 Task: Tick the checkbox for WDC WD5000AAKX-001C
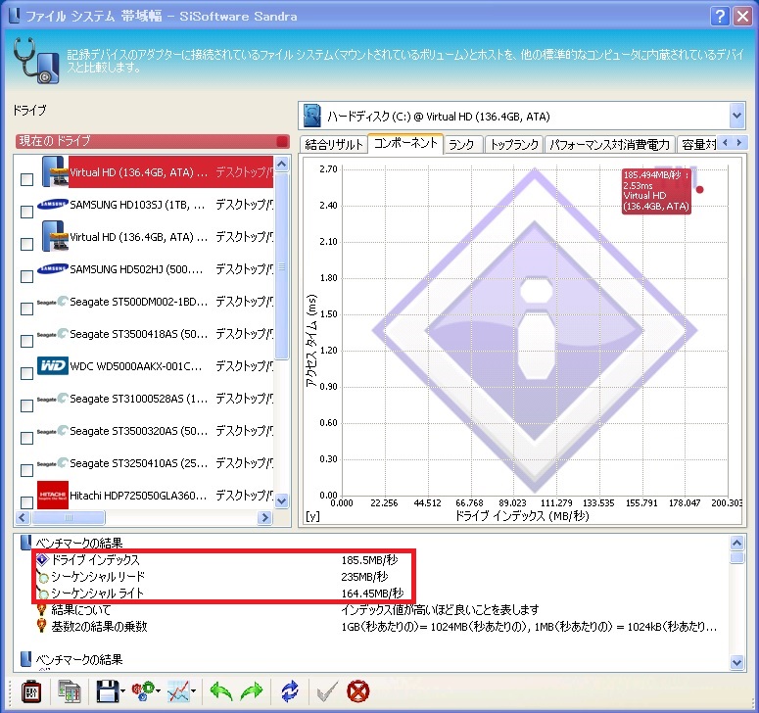(x=27, y=373)
